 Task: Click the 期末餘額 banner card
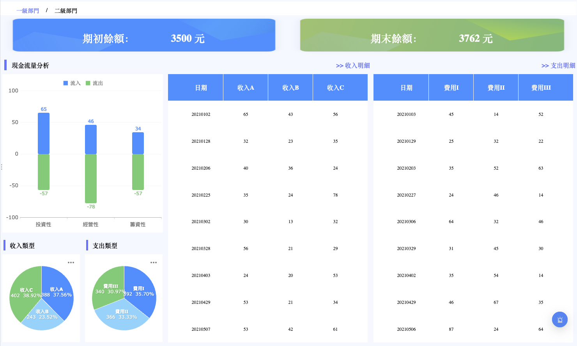coord(432,35)
